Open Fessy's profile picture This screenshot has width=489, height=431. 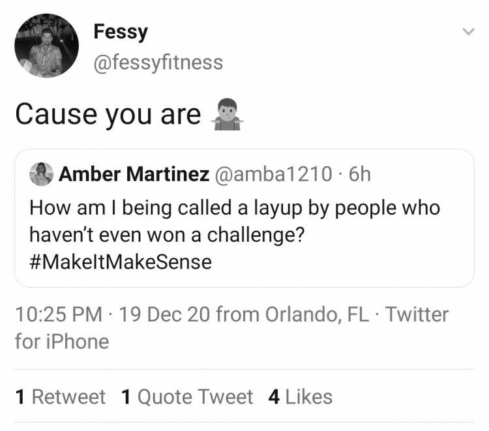pos(46,46)
